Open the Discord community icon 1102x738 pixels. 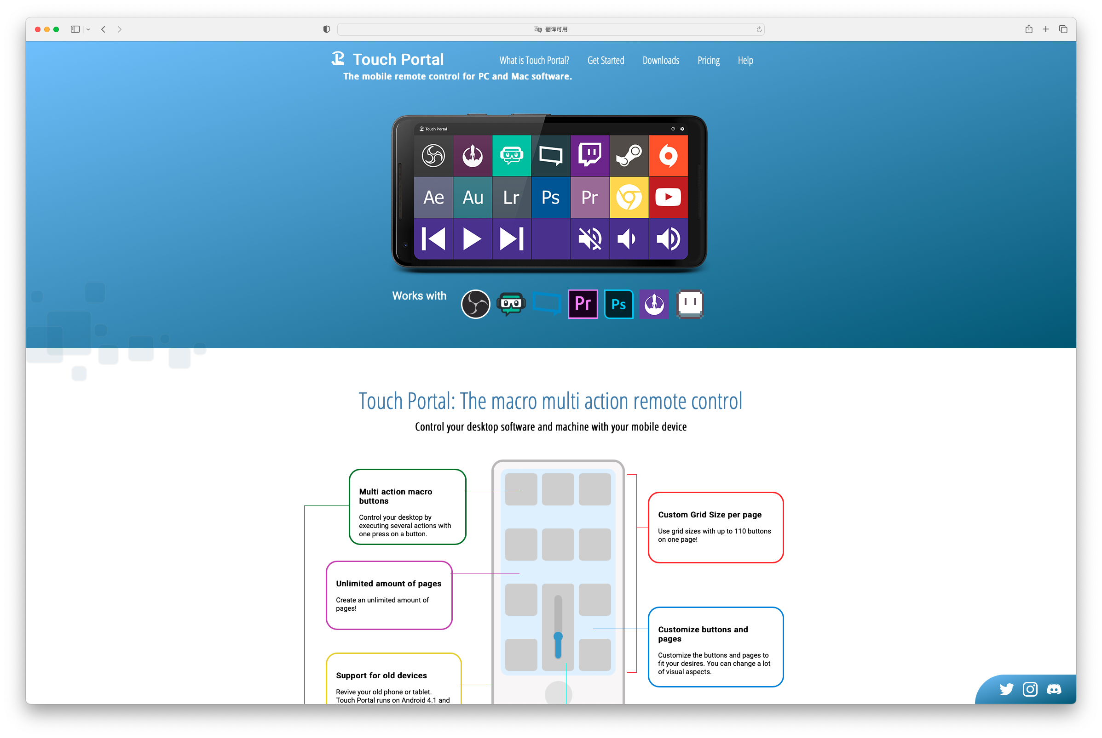click(x=1054, y=689)
